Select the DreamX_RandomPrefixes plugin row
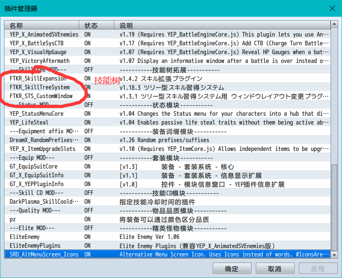This screenshot has width=342, height=278. click(167, 140)
